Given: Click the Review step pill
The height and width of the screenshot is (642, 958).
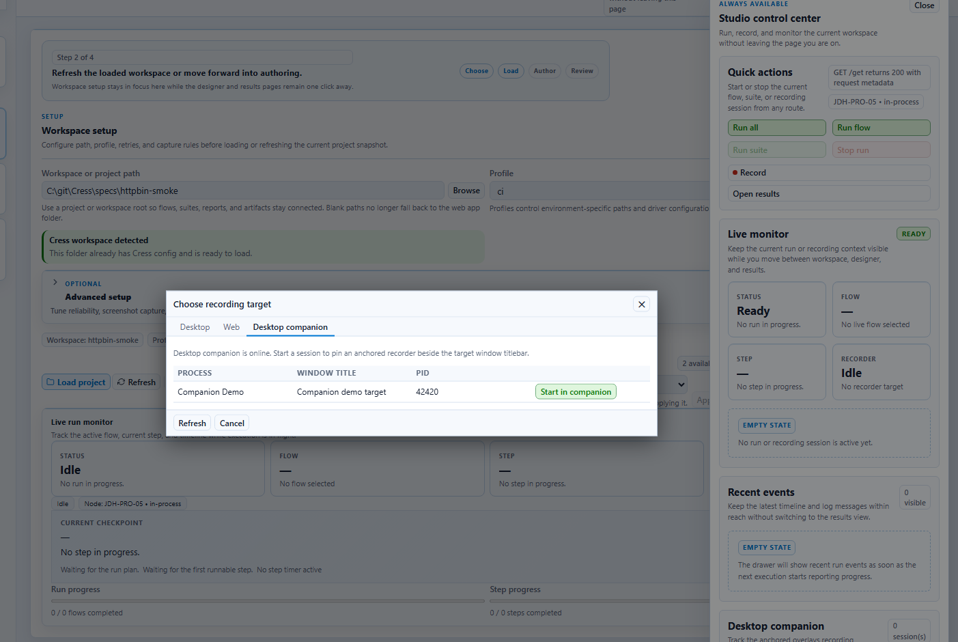Looking at the screenshot, I should pyautogui.click(x=582, y=71).
